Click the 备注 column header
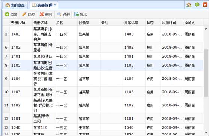The image size is (209, 136). (112, 23)
